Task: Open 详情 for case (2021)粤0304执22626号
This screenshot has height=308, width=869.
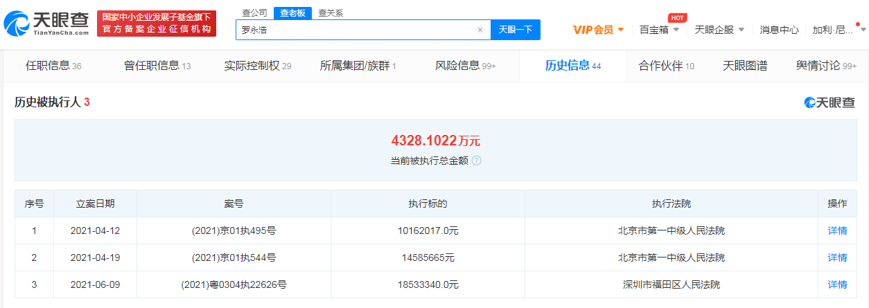Action: pyautogui.click(x=837, y=284)
